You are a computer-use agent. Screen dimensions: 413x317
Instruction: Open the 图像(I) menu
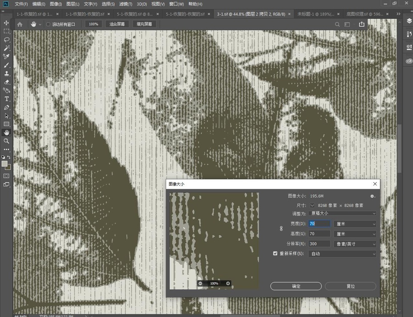[56, 4]
